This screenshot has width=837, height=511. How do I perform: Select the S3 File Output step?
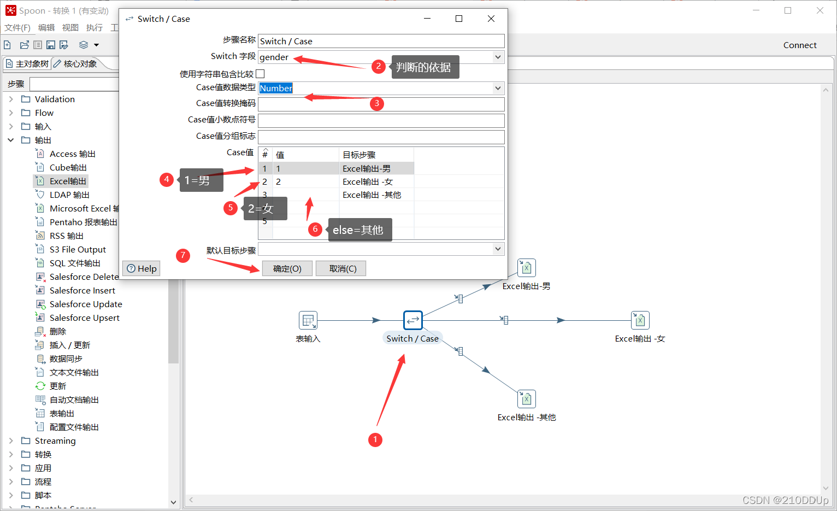coord(78,249)
